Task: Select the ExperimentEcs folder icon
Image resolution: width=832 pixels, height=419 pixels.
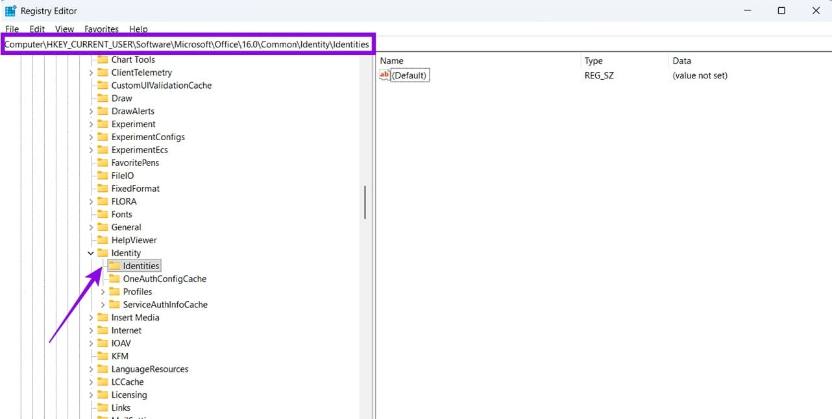Action: [103, 150]
